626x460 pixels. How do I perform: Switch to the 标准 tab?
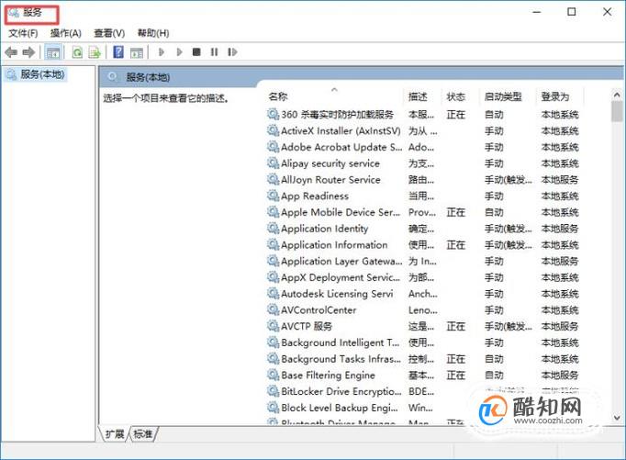(x=143, y=434)
